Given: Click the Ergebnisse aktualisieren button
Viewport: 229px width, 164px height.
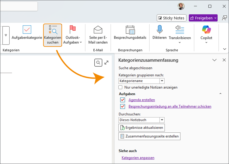Looking at the screenshot, I should point(142,128).
